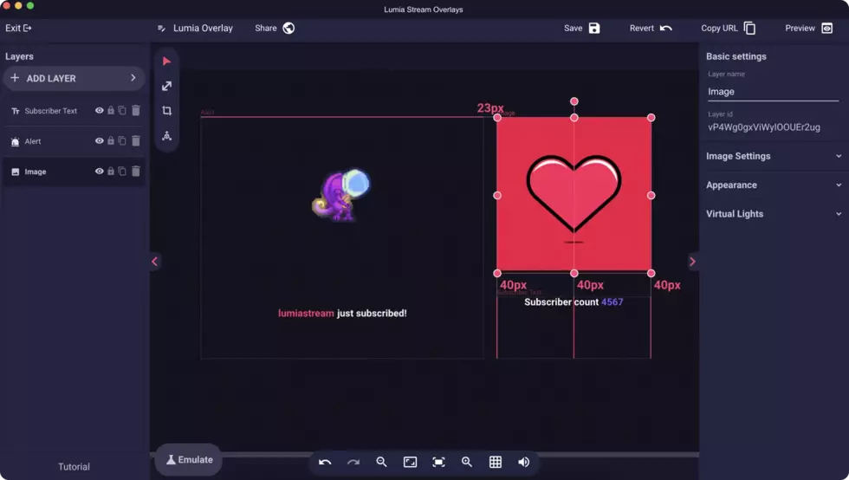Open the Tutorial link
Screen dimensions: 849x480
coord(74,466)
